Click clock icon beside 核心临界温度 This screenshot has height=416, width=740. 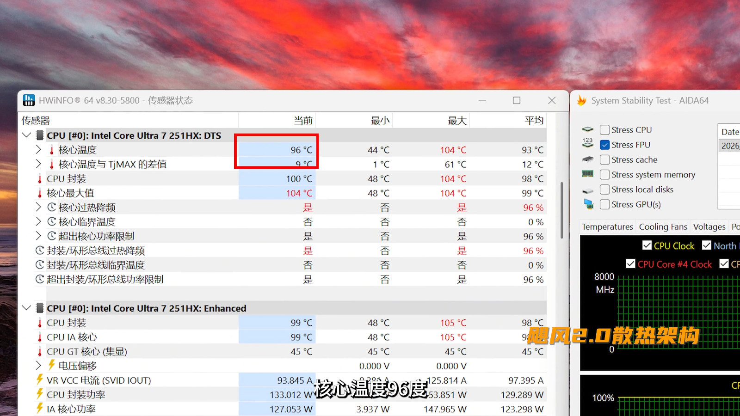[x=52, y=222]
